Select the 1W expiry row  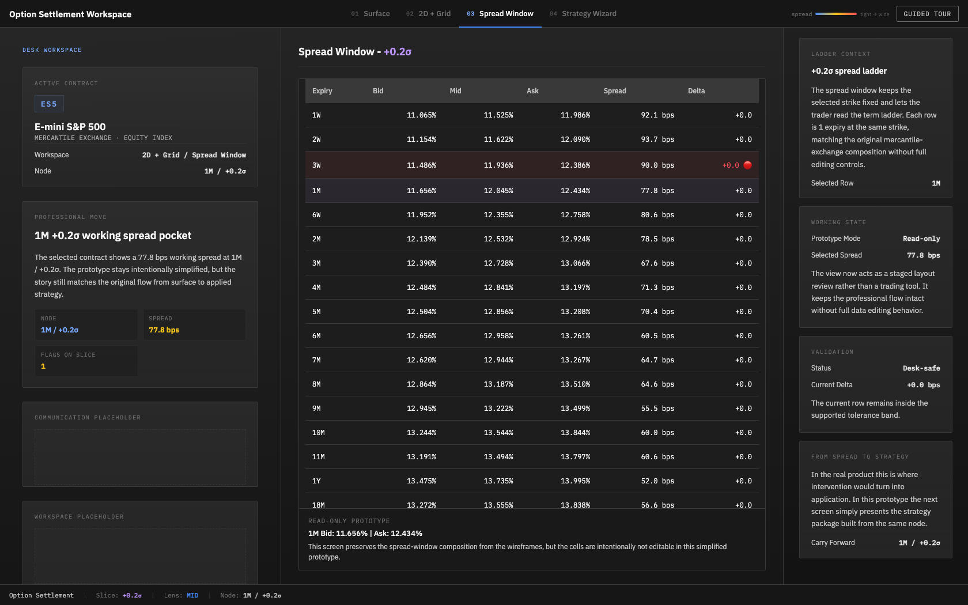(532, 115)
